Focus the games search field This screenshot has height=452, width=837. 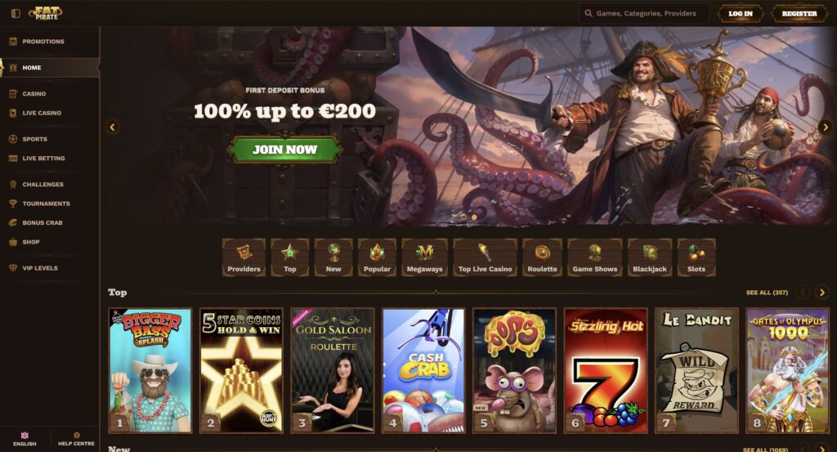pos(644,13)
